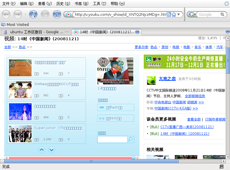Image resolution: width=230 pixels, height=170 pixels.
Task: Close the 14时《中国新闻》tab
Action: tap(137, 32)
